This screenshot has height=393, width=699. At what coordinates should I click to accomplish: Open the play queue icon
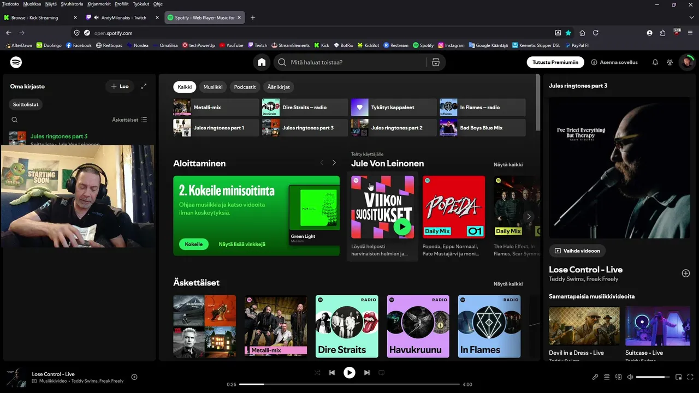click(607, 377)
